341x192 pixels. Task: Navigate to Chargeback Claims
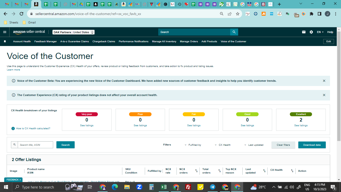point(104,41)
